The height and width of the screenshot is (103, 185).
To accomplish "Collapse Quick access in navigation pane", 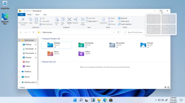I will [20, 40].
